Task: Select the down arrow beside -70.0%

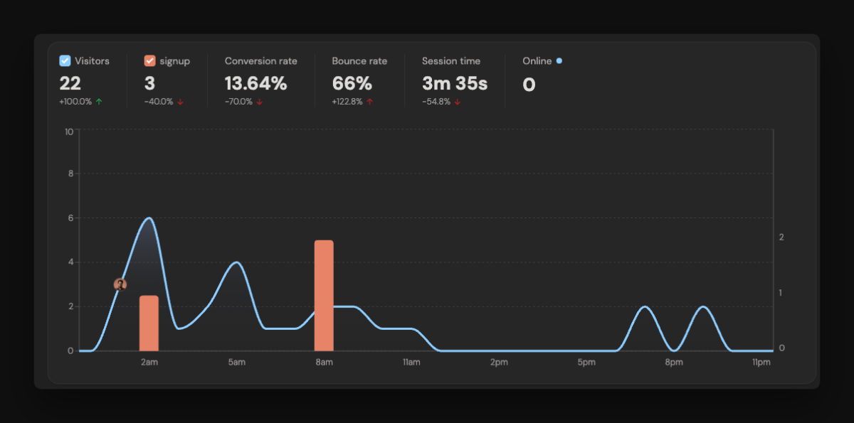Action: pos(260,102)
